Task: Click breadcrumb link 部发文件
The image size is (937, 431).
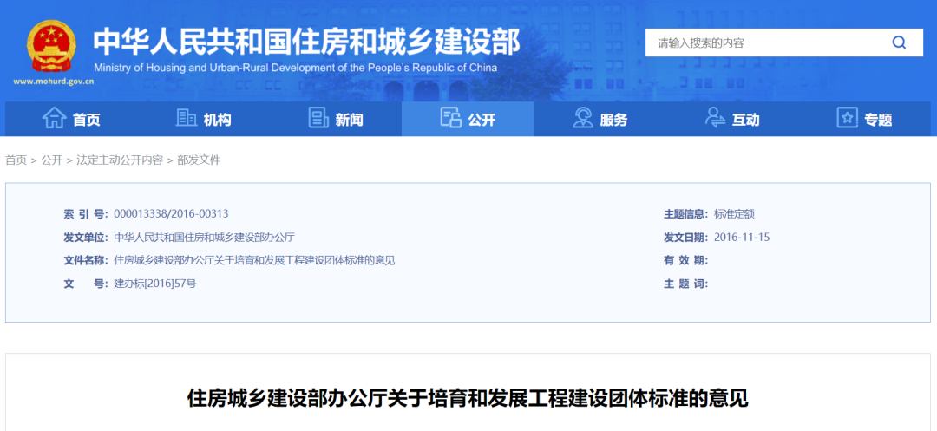Action: pos(199,160)
